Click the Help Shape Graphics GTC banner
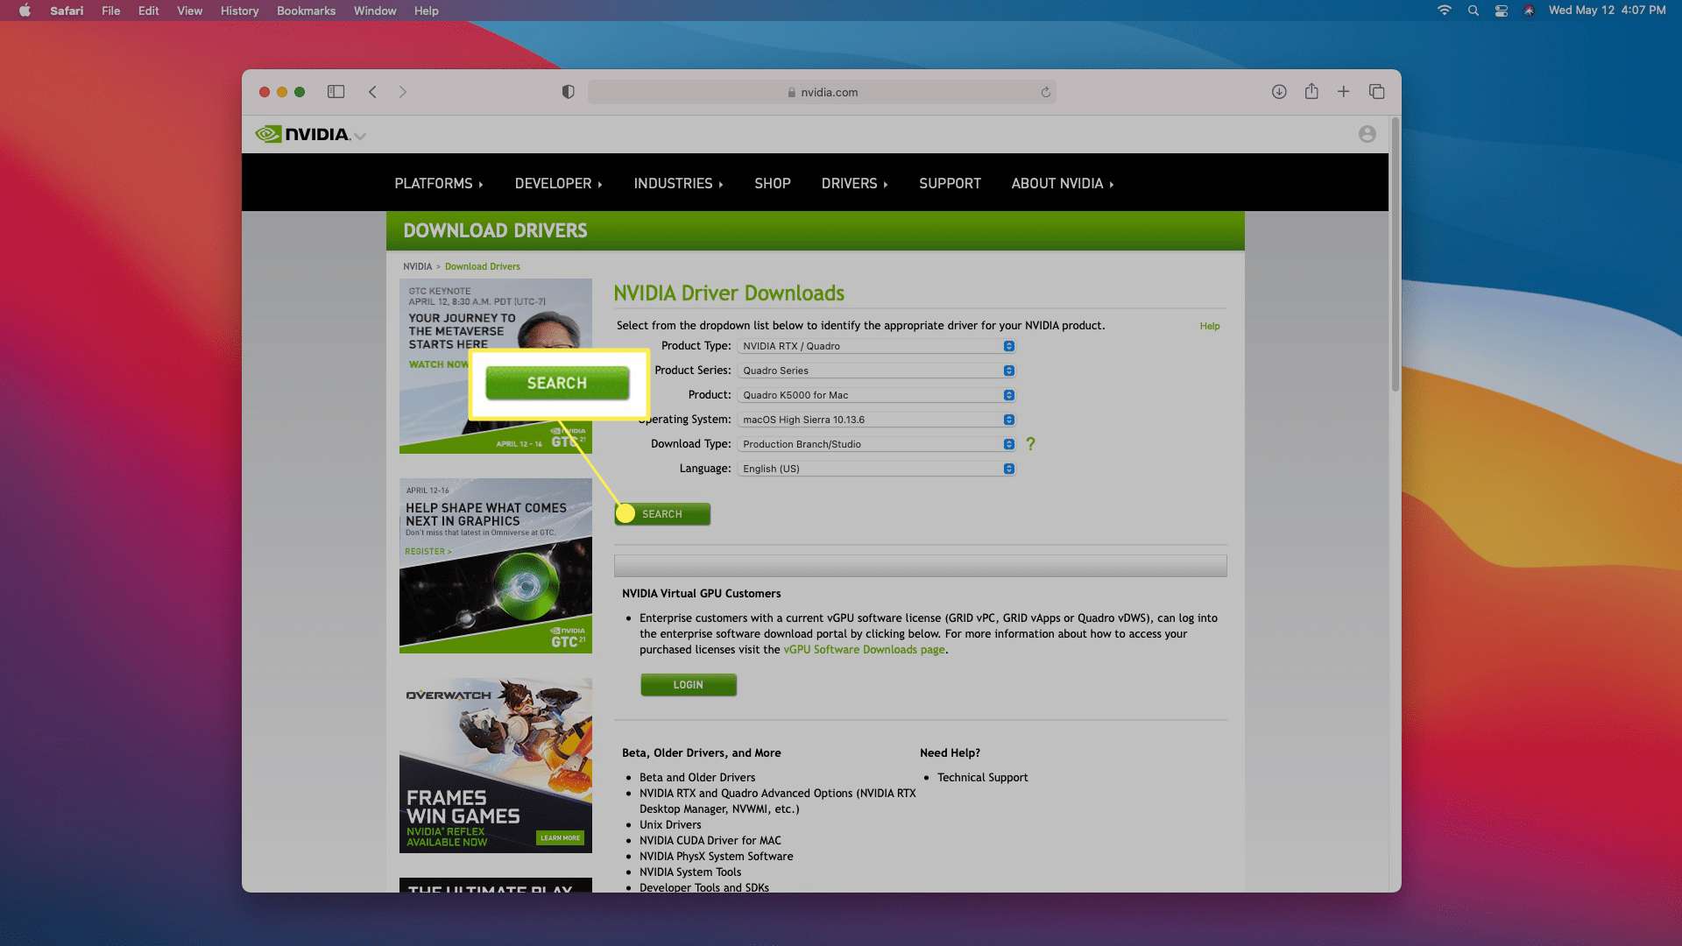This screenshot has height=946, width=1682. [x=496, y=566]
